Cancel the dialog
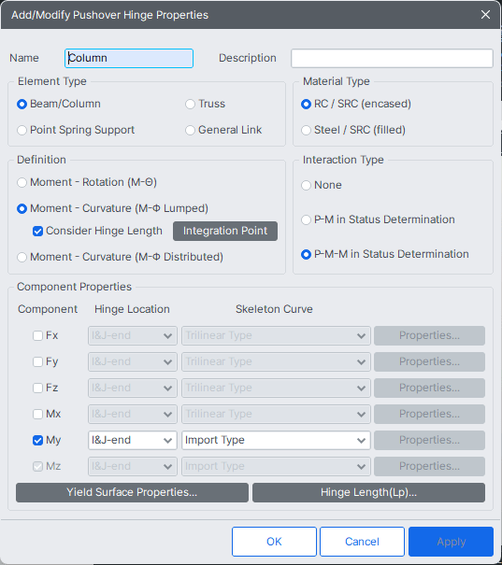 click(x=362, y=542)
